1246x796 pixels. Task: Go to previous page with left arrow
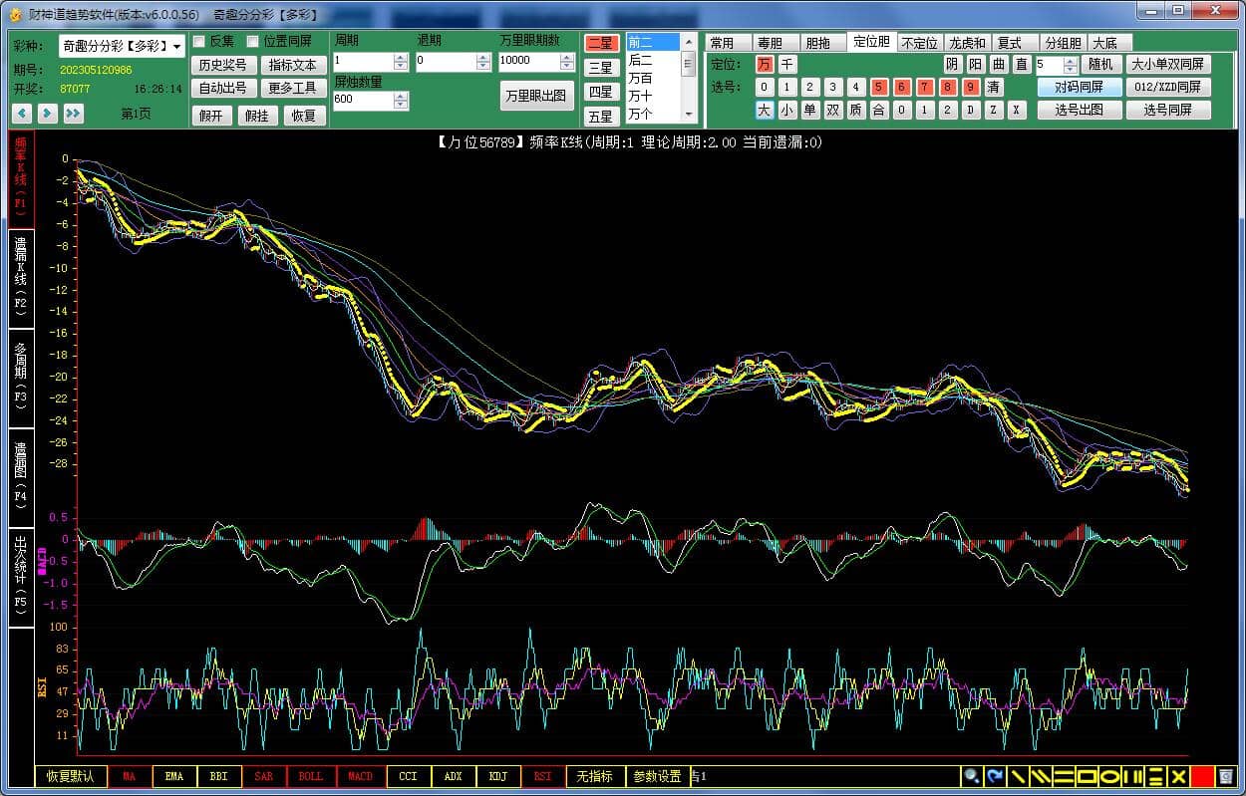point(22,114)
